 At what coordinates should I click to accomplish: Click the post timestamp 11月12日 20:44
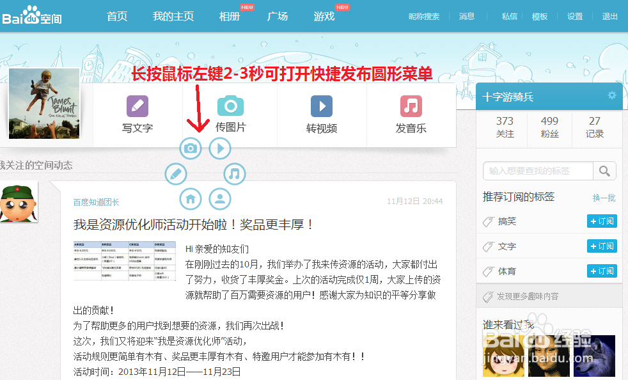pyautogui.click(x=414, y=202)
